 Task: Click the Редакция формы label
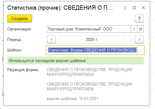click(x=23, y=70)
